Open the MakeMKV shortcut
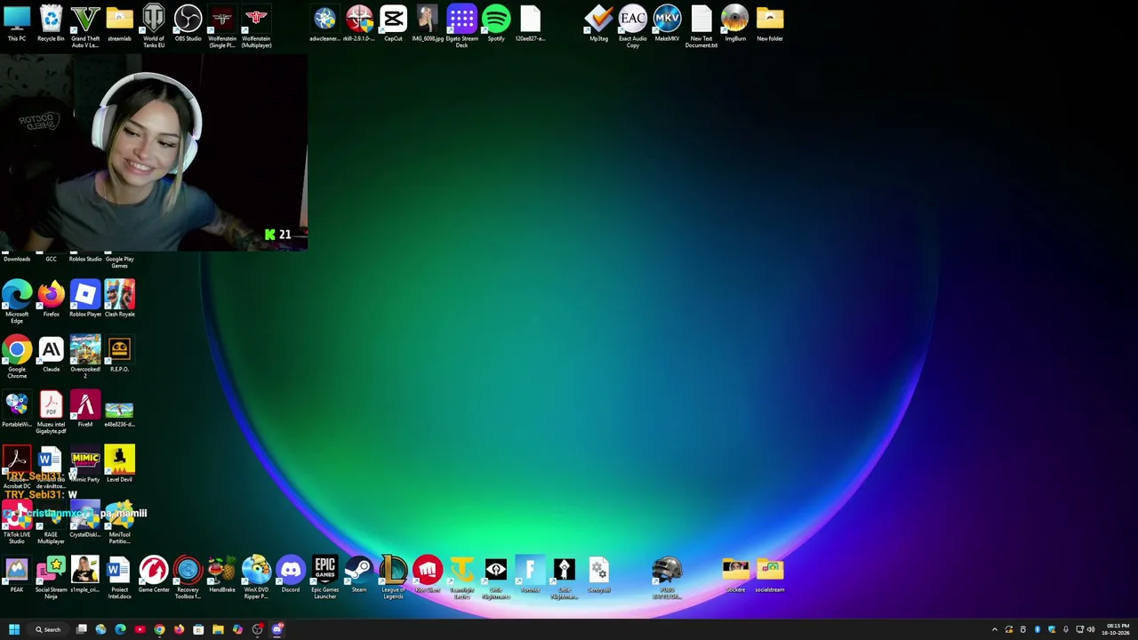This screenshot has height=640, width=1138. pos(667,23)
